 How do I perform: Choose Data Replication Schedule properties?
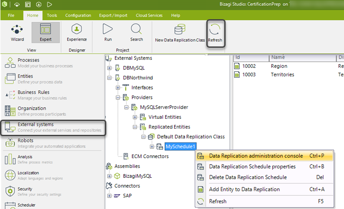(x=264, y=167)
